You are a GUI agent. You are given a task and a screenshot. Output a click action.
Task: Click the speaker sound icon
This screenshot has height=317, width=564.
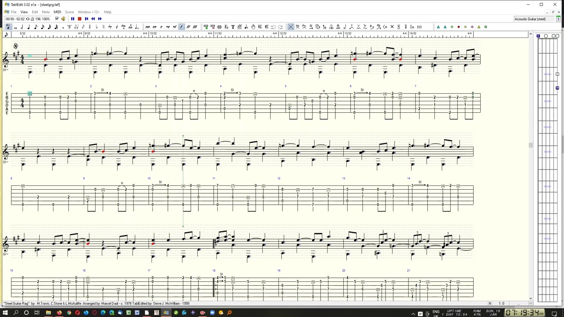click(x=63, y=19)
